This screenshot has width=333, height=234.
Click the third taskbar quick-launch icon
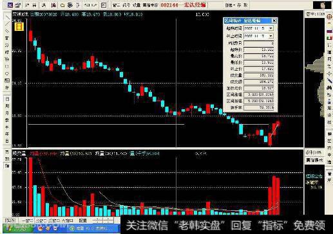(55, 228)
